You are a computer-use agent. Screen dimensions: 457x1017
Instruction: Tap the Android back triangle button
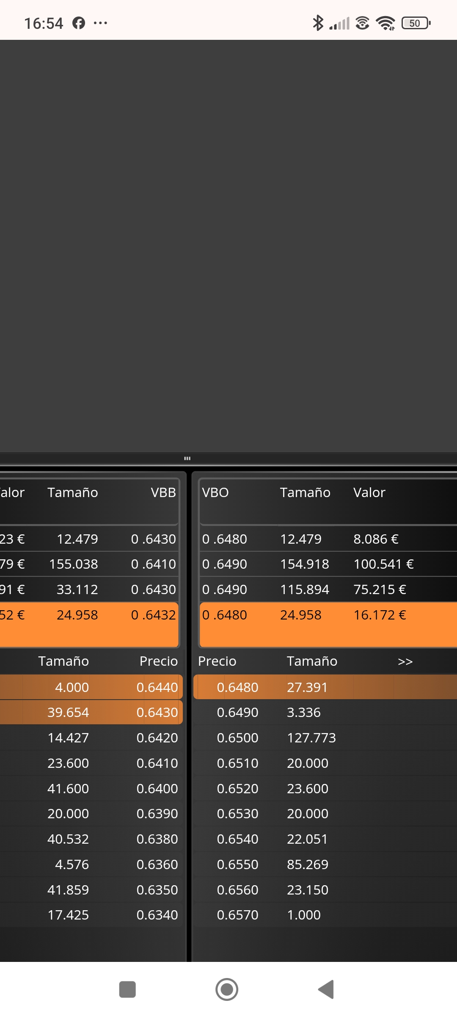(x=326, y=989)
